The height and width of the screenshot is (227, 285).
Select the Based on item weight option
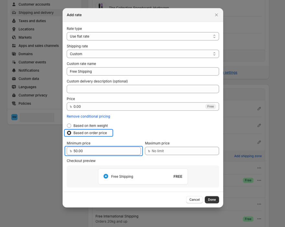click(69, 126)
